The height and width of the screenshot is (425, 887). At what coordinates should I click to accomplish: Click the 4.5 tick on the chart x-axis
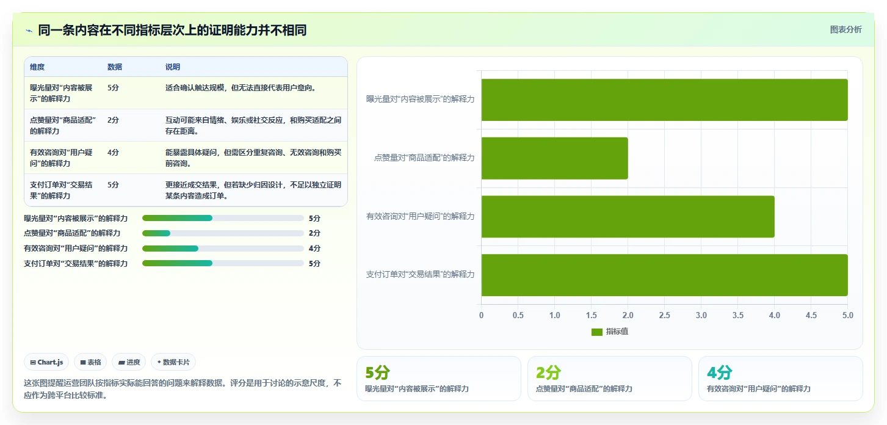(x=811, y=316)
